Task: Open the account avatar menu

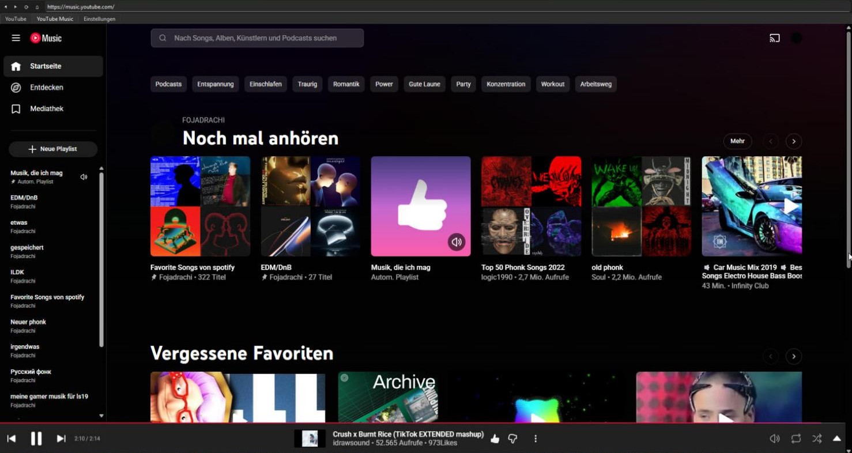Action: (x=797, y=38)
